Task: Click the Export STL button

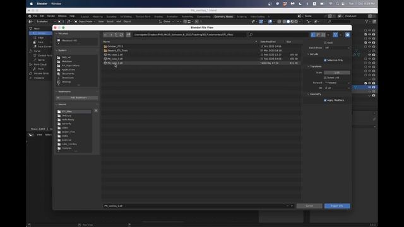Action: (337, 206)
